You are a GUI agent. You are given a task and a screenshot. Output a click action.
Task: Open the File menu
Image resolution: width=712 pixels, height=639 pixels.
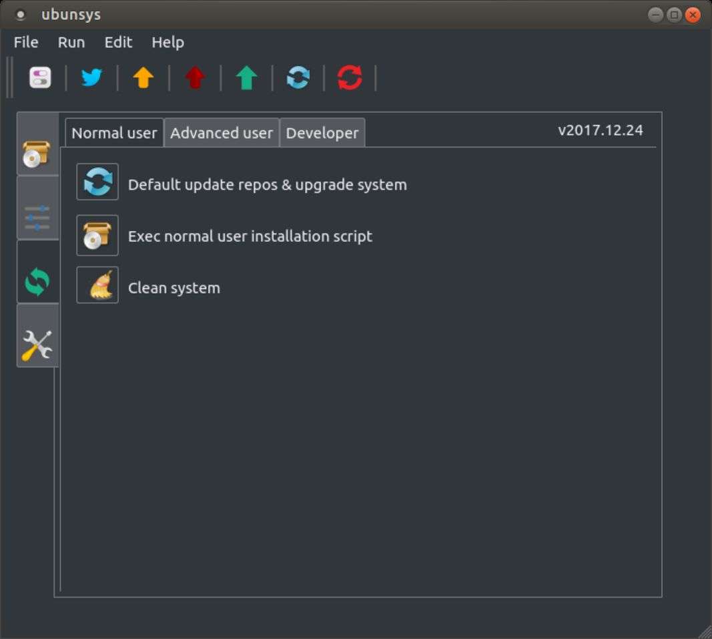(x=26, y=42)
